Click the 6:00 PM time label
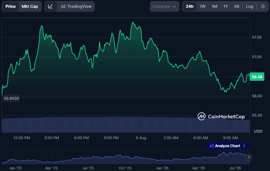The image size is (270, 171). point(81,138)
